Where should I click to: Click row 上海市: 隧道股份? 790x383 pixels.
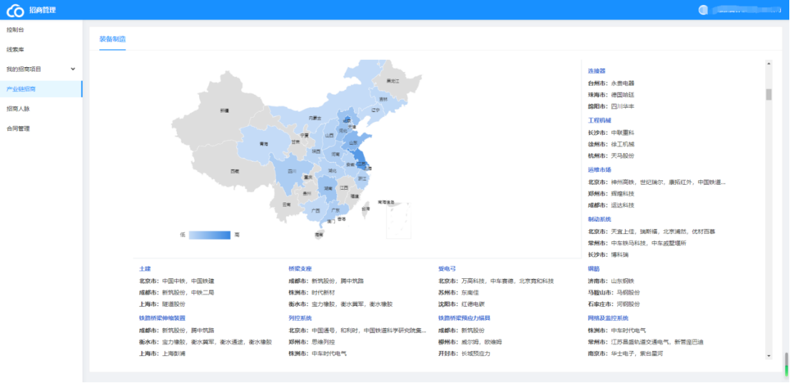162,304
